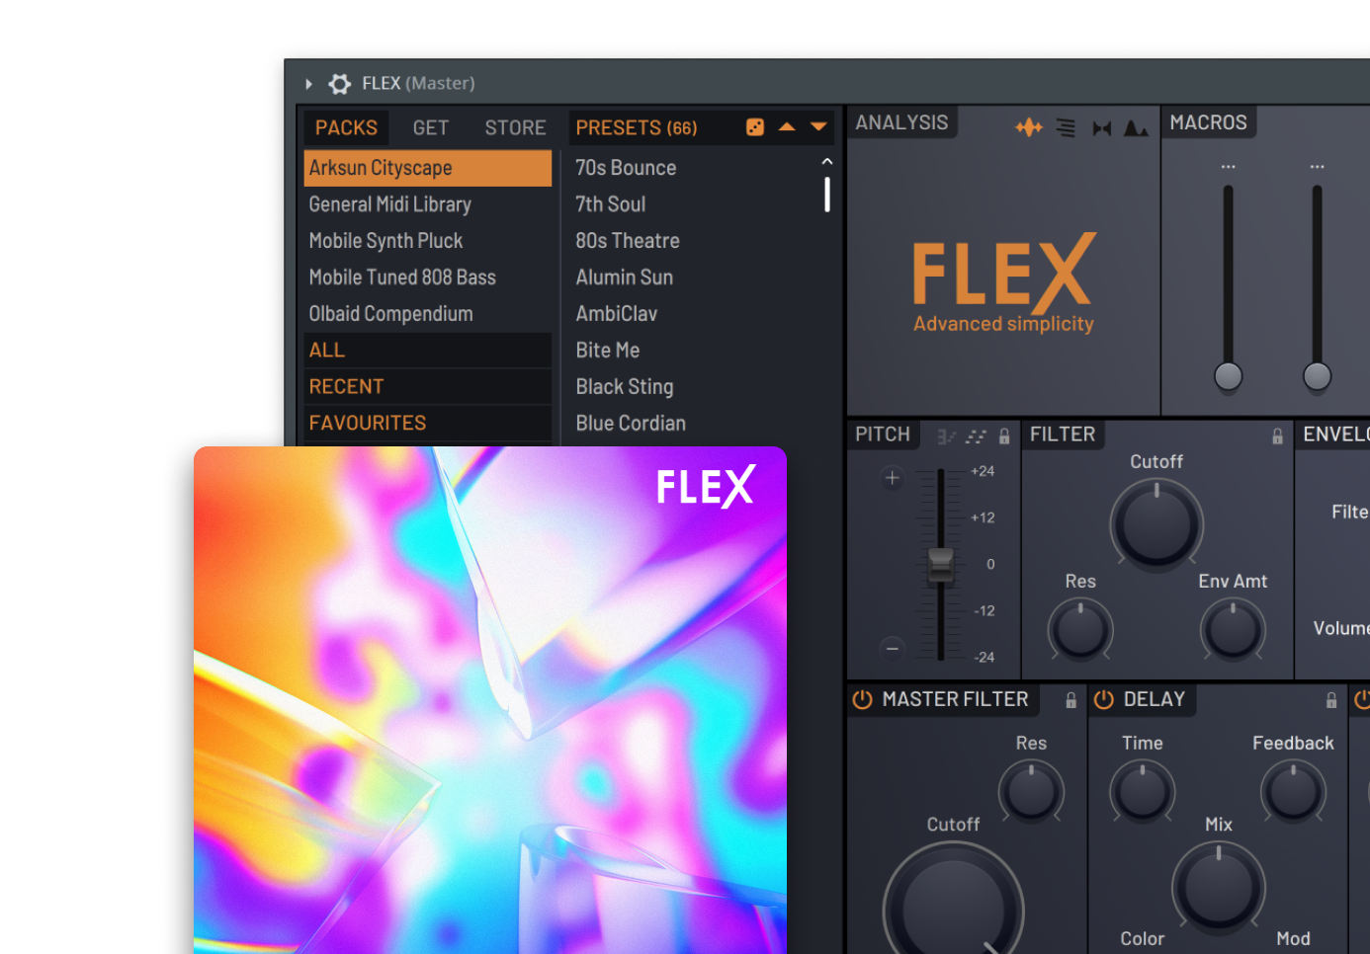
Task: Click the random preset dice icon
Action: click(x=755, y=127)
